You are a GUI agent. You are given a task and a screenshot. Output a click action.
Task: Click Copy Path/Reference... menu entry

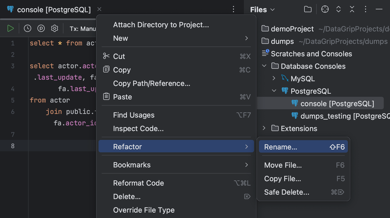pyautogui.click(x=152, y=83)
